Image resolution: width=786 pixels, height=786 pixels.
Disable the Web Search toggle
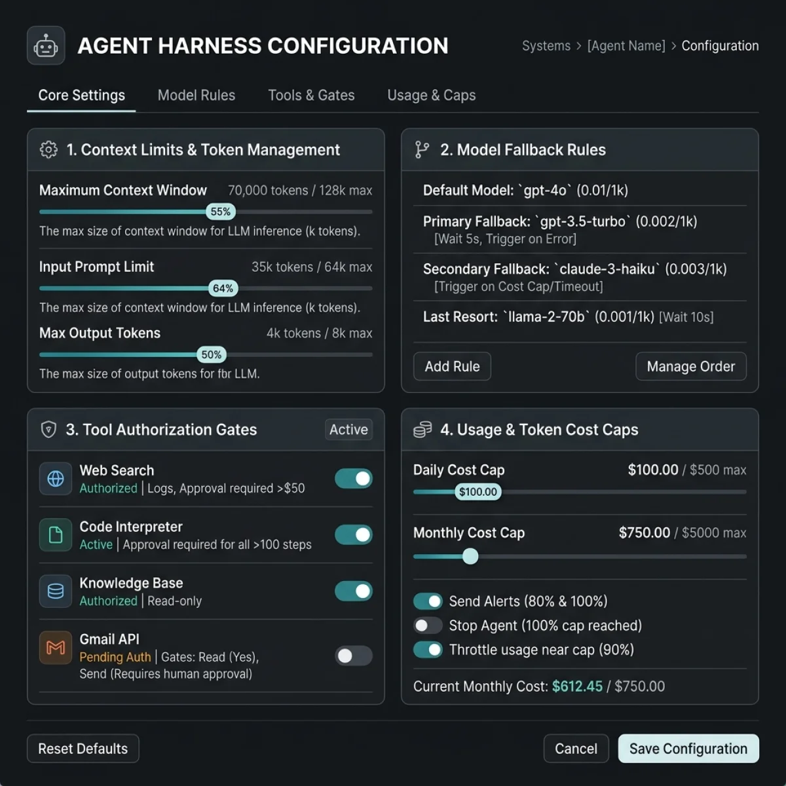[x=354, y=479]
